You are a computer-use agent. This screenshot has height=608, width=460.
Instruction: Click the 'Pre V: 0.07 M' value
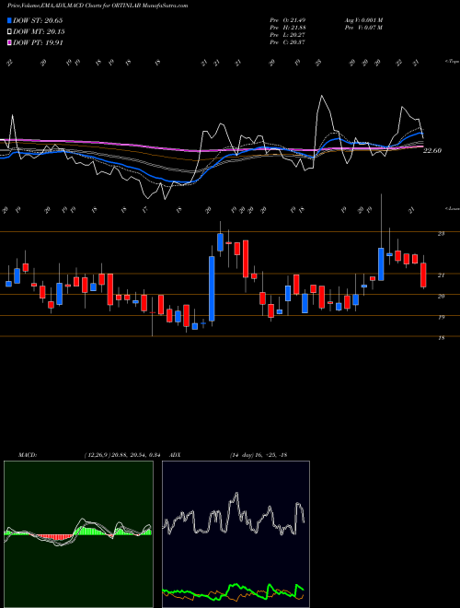[363, 28]
